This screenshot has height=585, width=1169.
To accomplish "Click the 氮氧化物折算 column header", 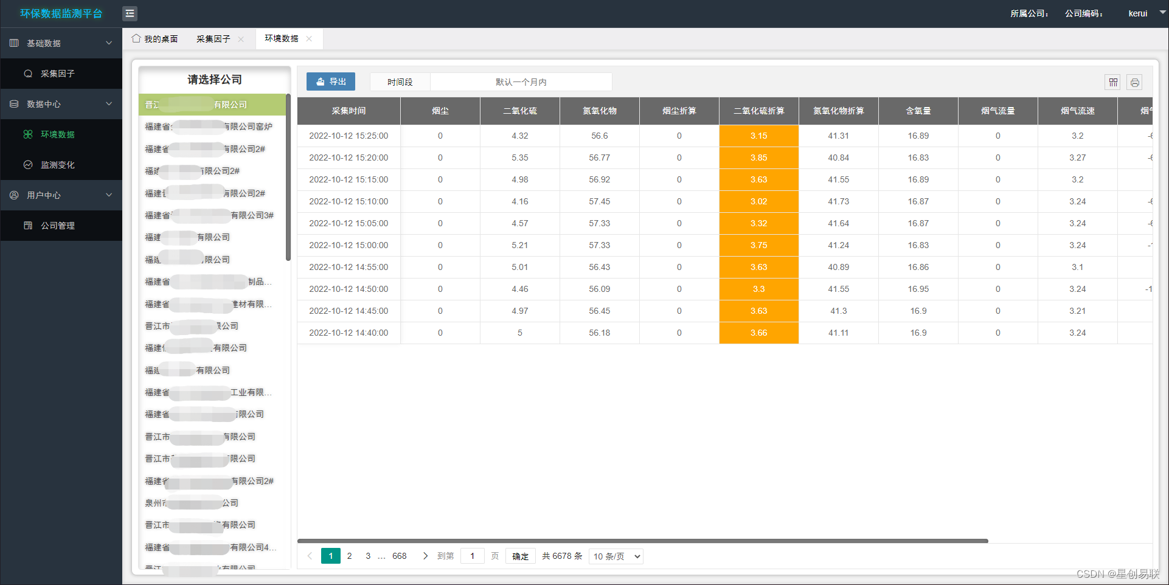I will 838,111.
